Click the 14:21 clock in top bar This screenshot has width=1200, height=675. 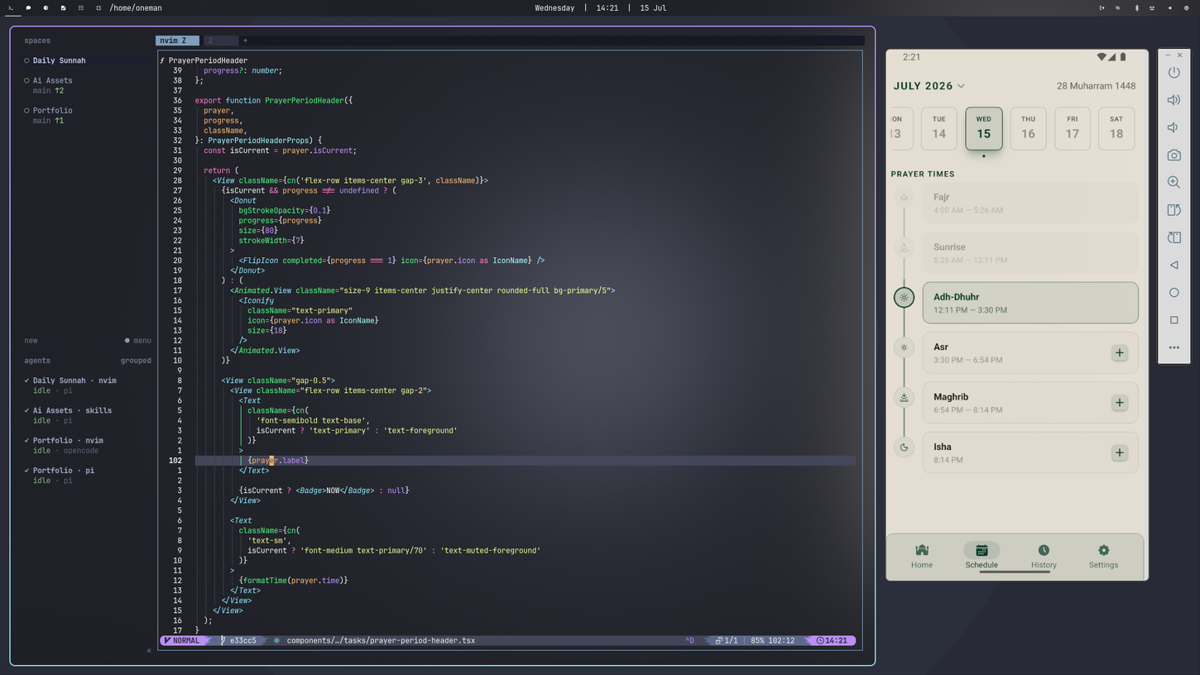click(607, 7)
